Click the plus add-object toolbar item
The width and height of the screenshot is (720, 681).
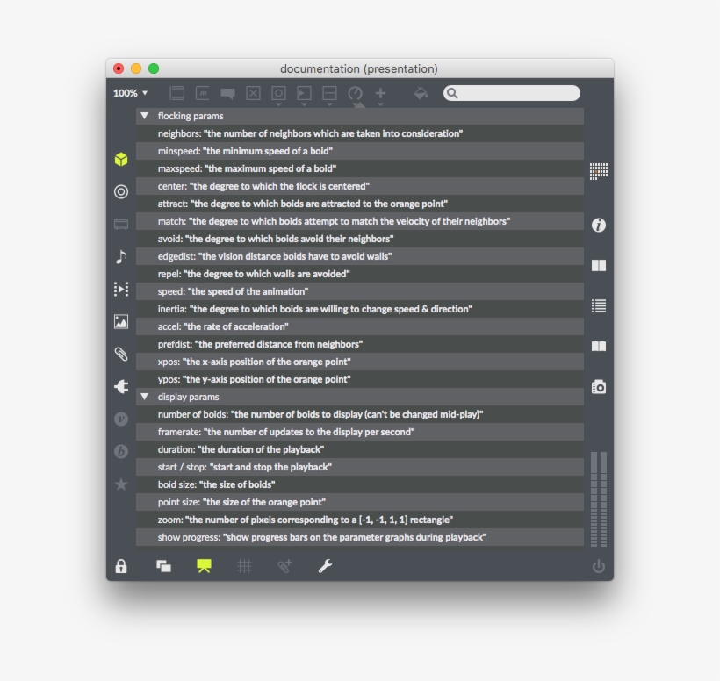pos(380,93)
